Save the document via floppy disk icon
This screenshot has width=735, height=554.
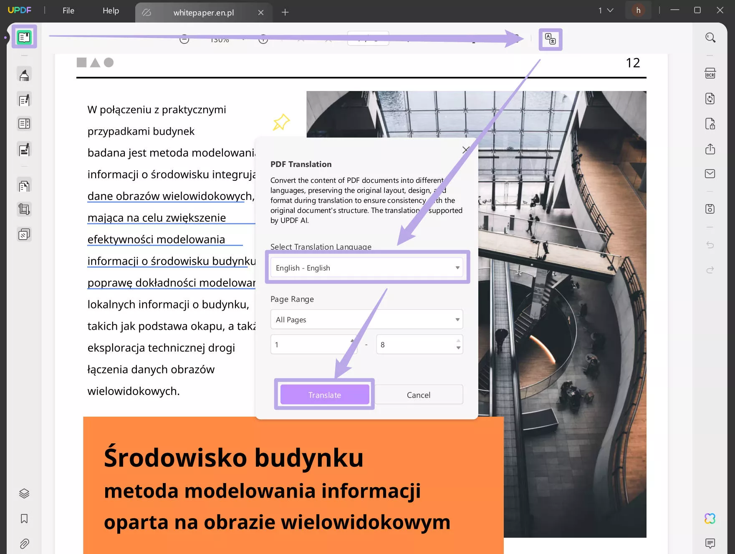tap(710, 209)
